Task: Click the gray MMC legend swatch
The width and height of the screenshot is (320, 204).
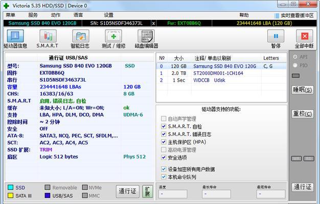Action: [85, 195]
